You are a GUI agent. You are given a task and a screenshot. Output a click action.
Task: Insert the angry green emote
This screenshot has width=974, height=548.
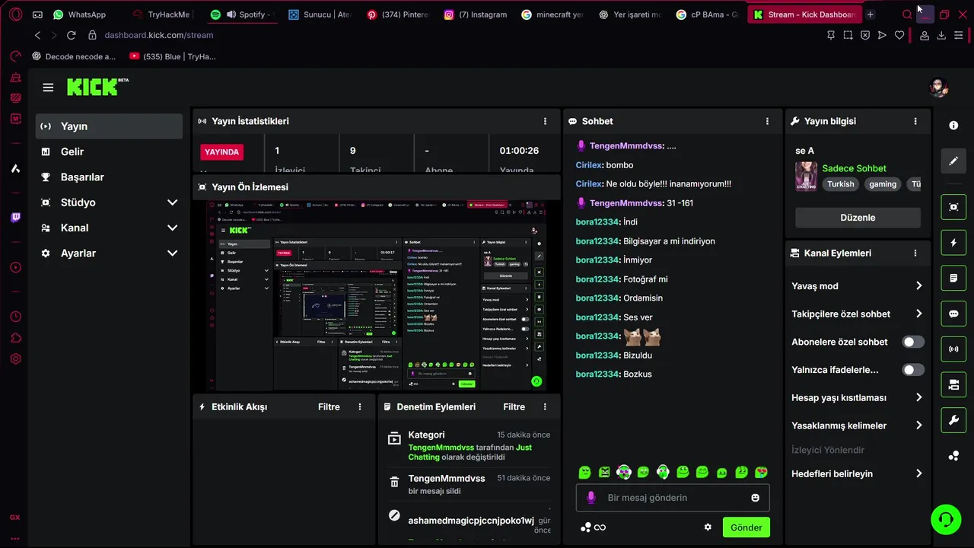pyautogui.click(x=604, y=473)
